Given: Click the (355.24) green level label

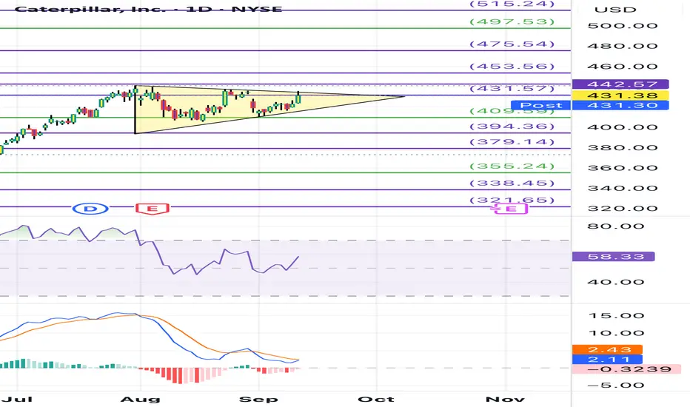Looking at the screenshot, I should coord(512,166).
